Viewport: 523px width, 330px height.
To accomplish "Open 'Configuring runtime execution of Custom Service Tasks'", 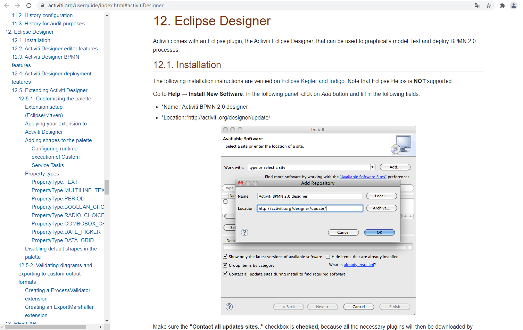I will (56, 157).
